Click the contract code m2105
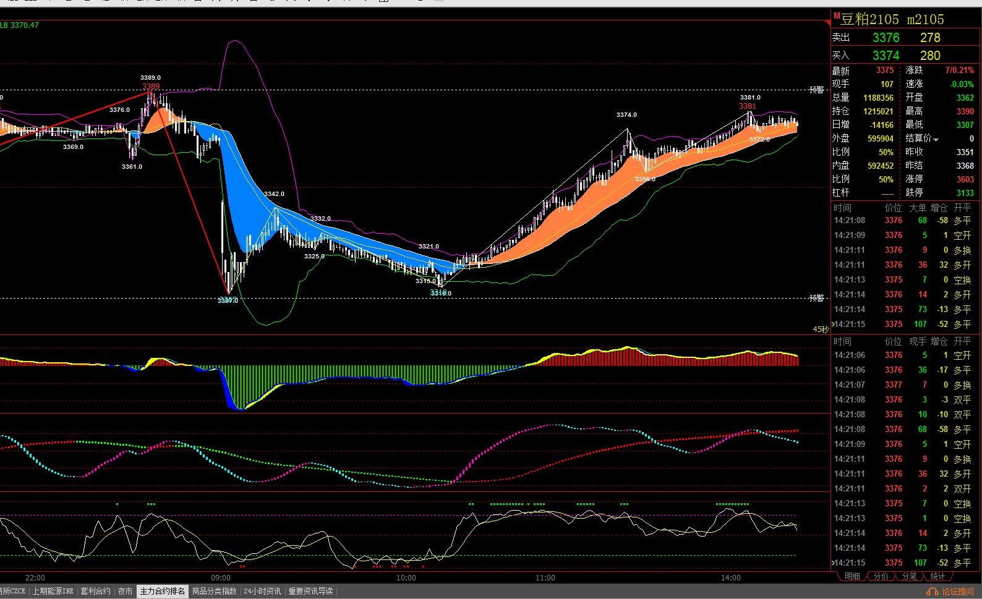 point(925,19)
